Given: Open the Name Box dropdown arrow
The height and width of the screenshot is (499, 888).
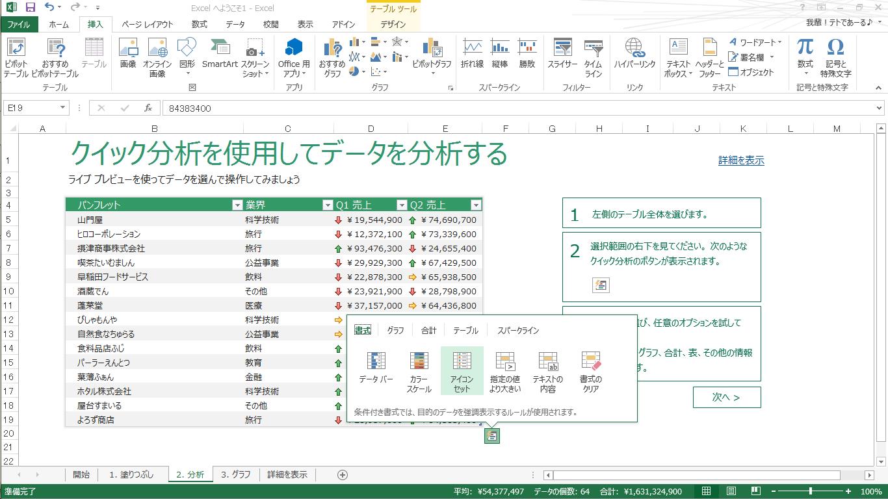Looking at the screenshot, I should click(62, 109).
